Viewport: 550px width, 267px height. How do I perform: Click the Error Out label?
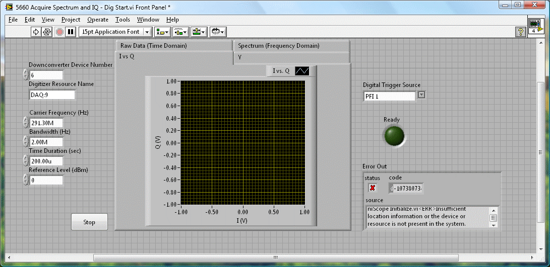[x=375, y=166]
